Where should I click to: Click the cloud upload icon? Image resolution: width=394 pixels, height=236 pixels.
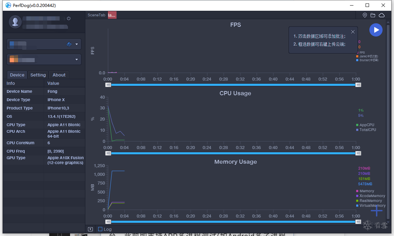[382, 15]
